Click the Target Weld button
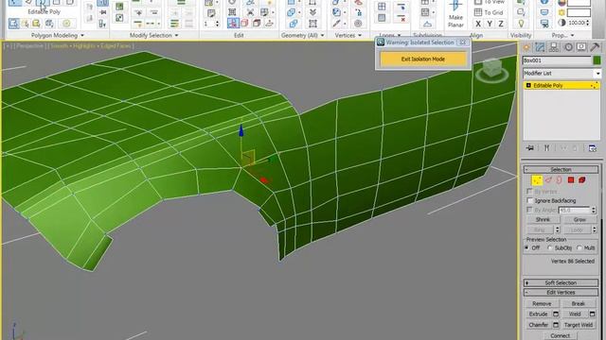Image resolution: width=606 pixels, height=340 pixels. click(x=579, y=325)
